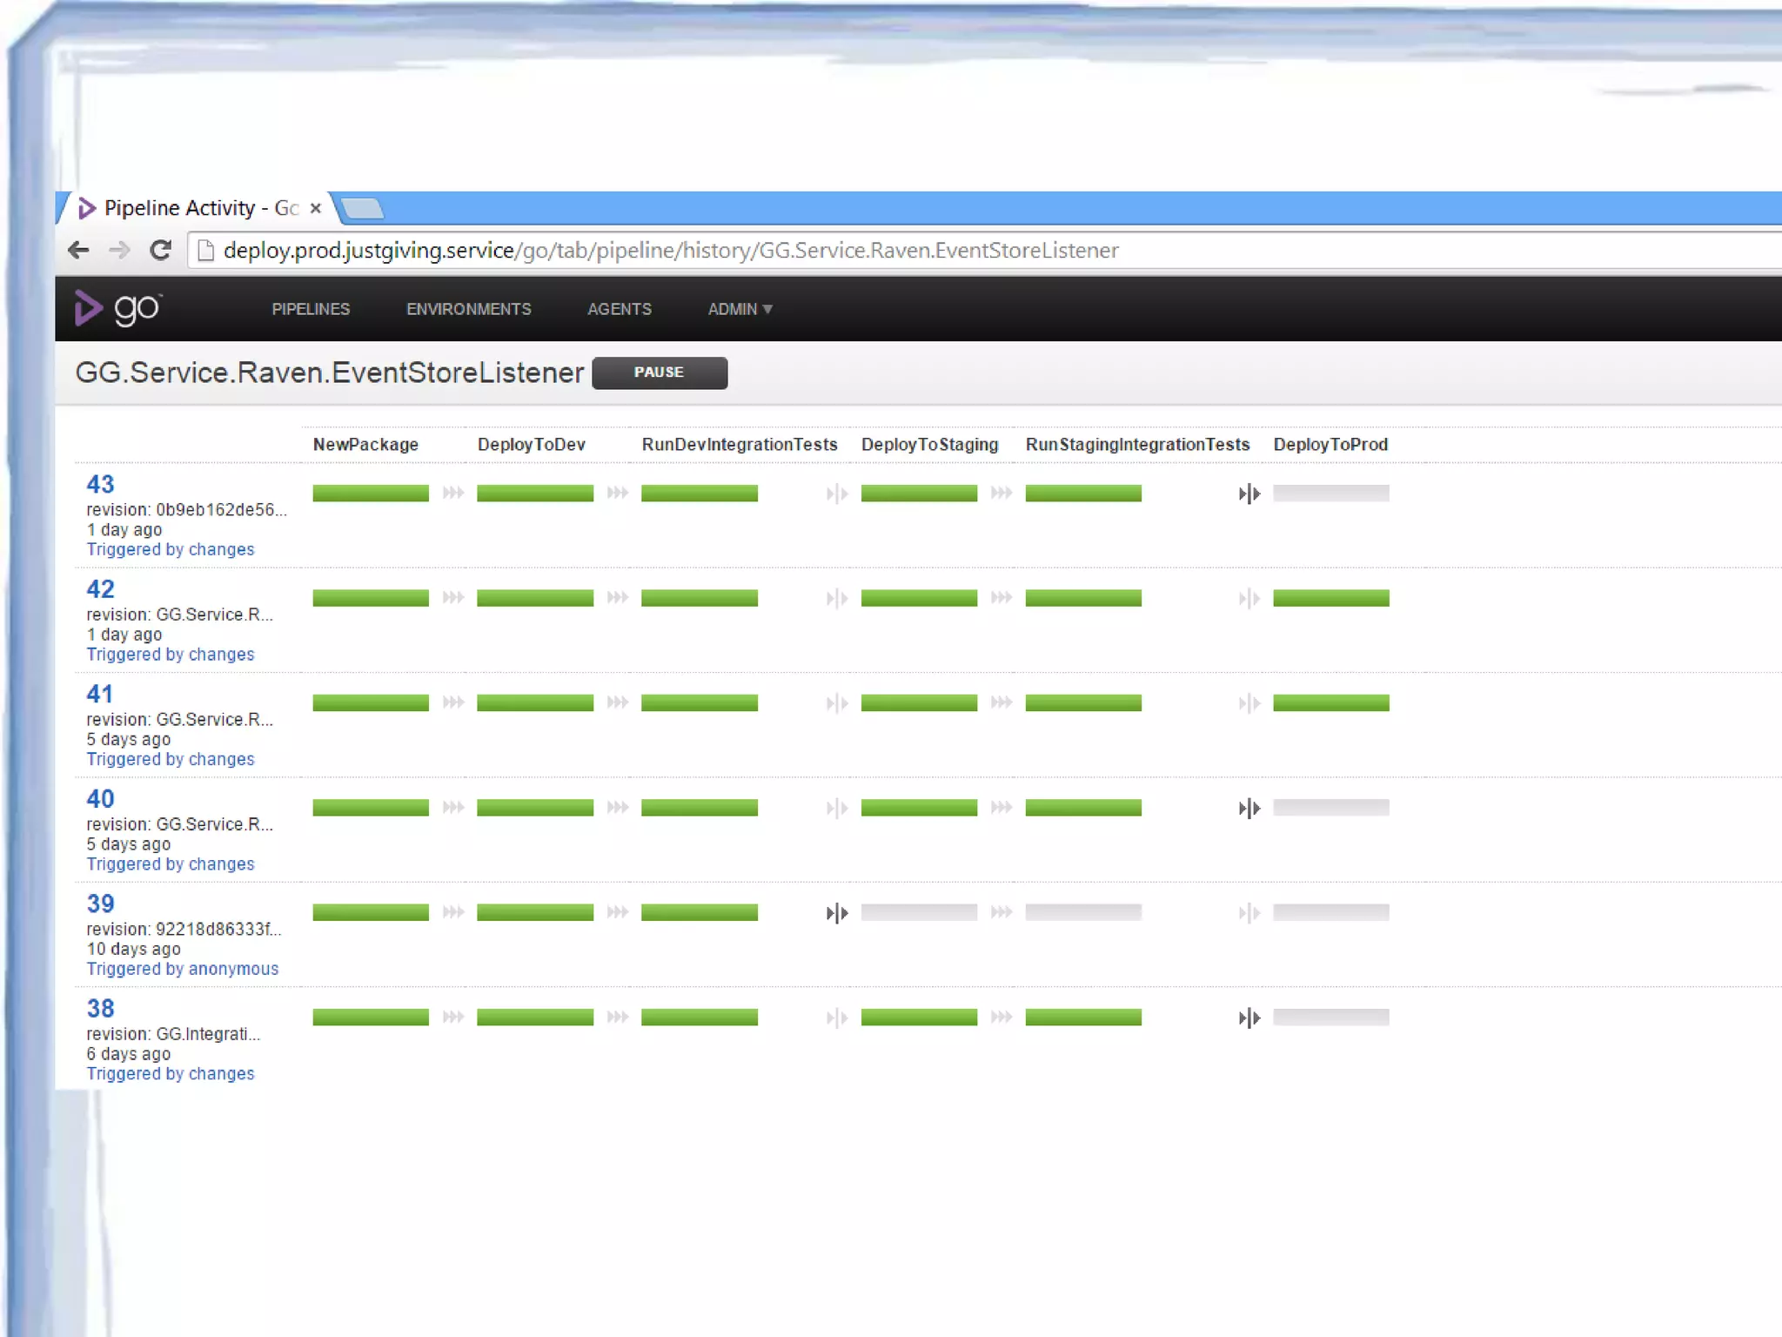
Task: Go to Environments page
Action: click(x=468, y=309)
